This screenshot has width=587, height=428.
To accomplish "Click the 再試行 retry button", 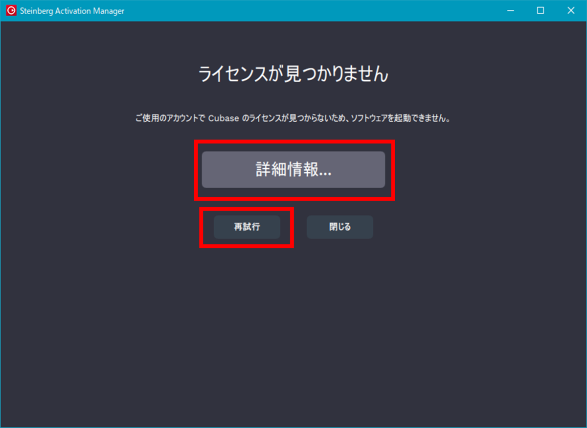I will (x=247, y=227).
